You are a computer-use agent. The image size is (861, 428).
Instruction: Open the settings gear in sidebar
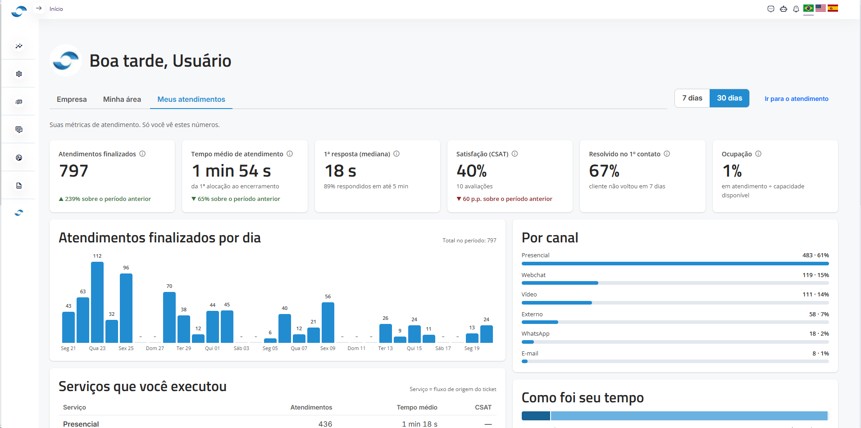19,74
